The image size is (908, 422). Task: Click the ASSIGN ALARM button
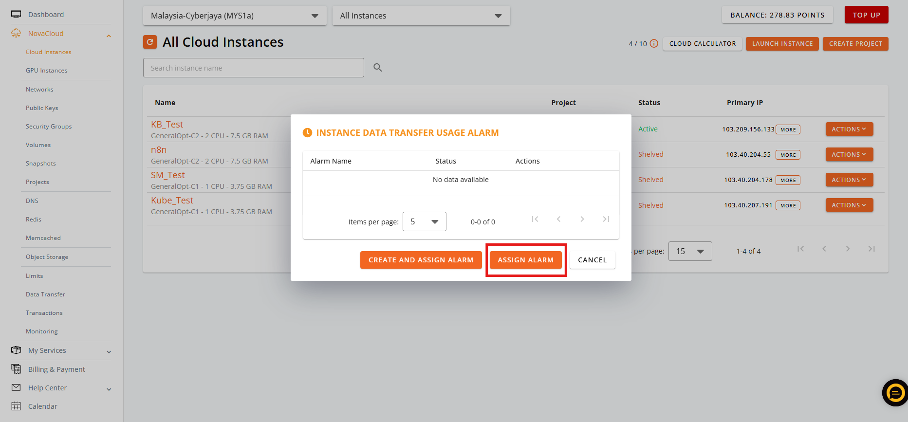point(526,260)
